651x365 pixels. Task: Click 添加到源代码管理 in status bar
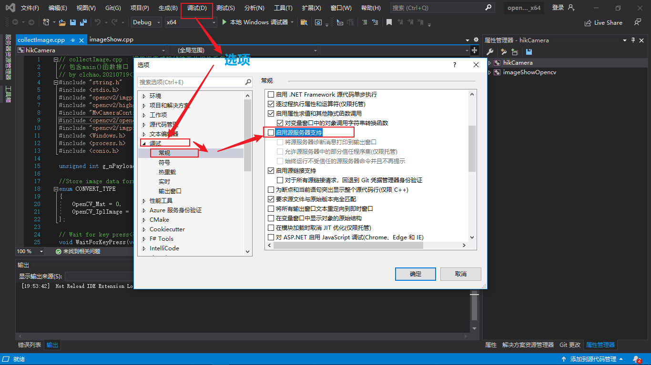[592, 359]
